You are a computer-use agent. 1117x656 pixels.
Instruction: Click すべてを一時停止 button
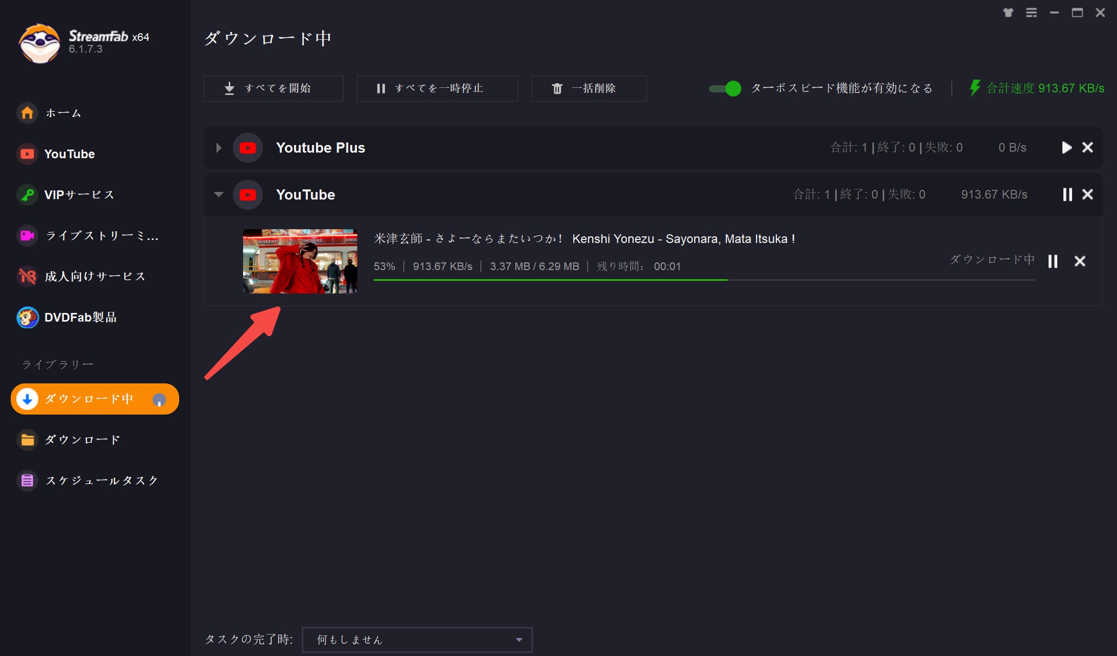(438, 88)
